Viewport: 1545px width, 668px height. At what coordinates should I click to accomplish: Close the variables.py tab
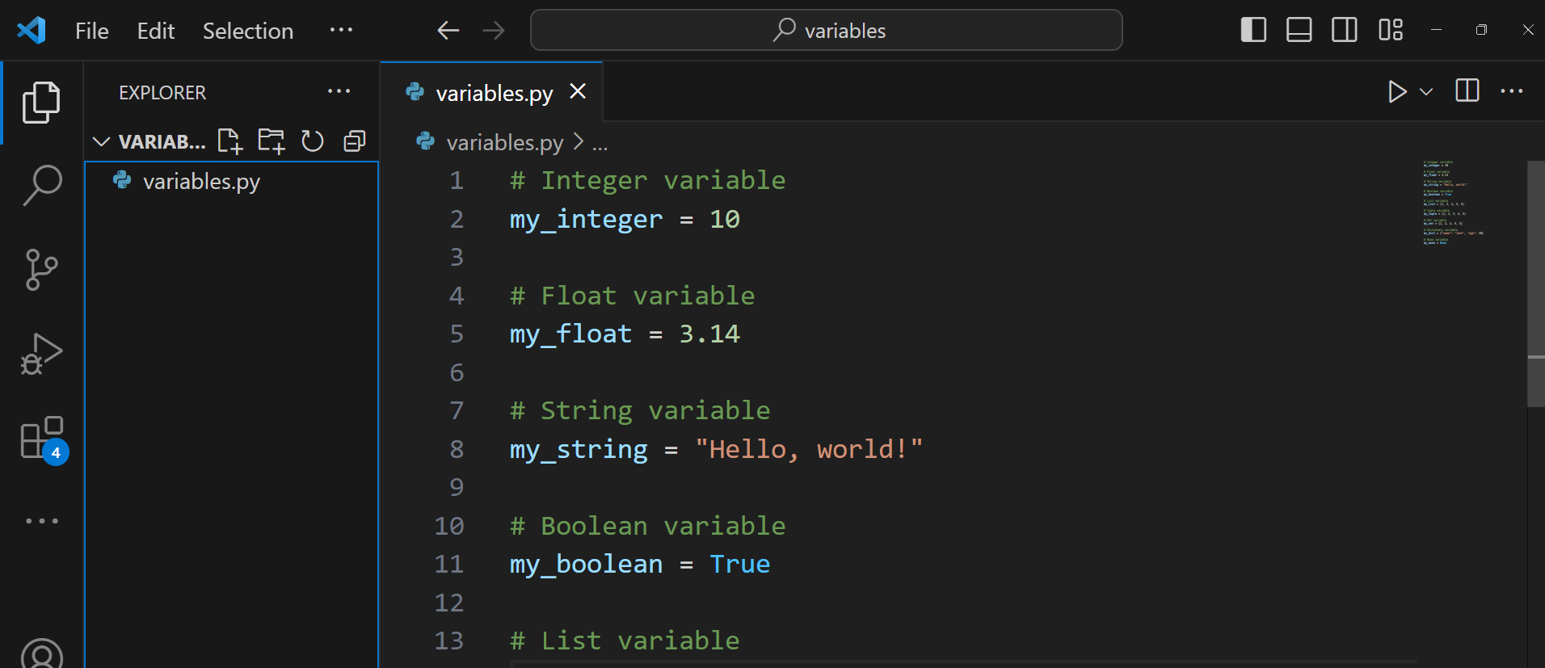[578, 91]
